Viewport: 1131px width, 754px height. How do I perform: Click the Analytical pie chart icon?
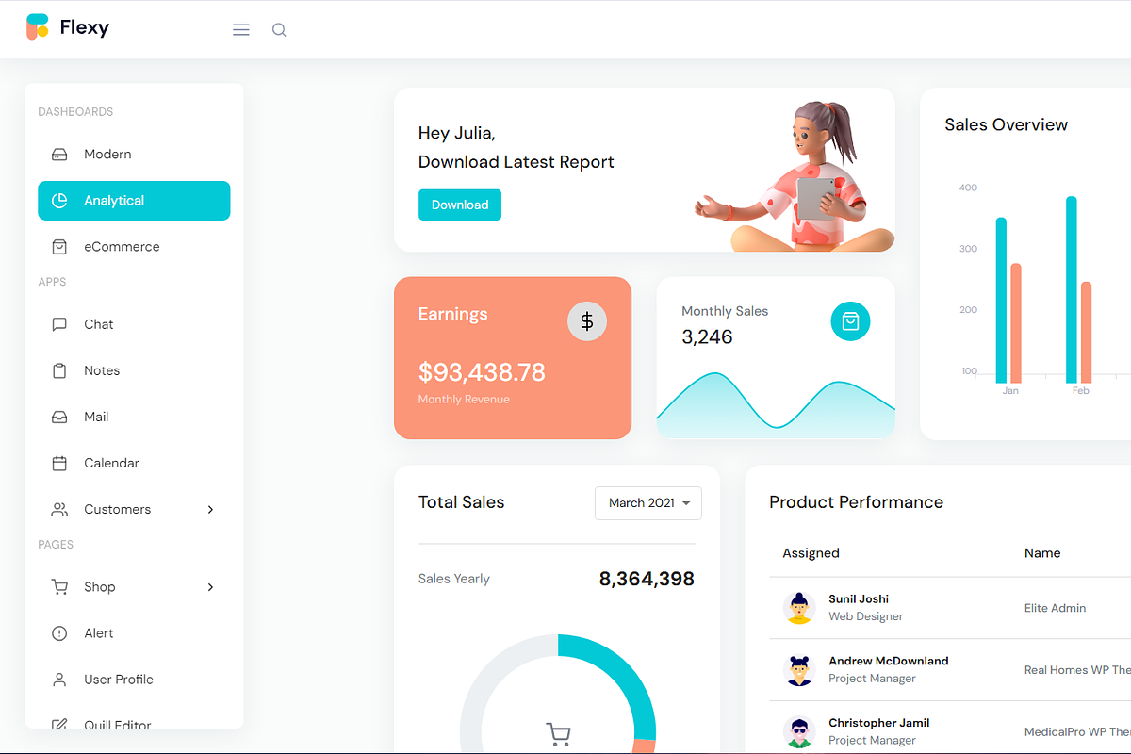(x=59, y=201)
